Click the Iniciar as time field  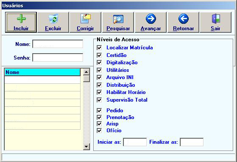click(x=135, y=142)
